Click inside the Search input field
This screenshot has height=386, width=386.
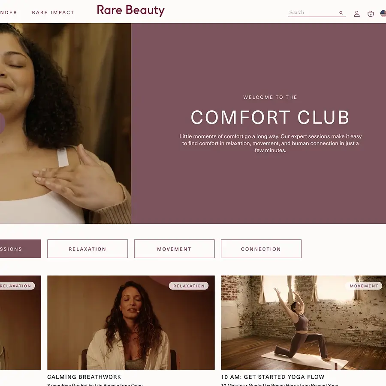(313, 12)
